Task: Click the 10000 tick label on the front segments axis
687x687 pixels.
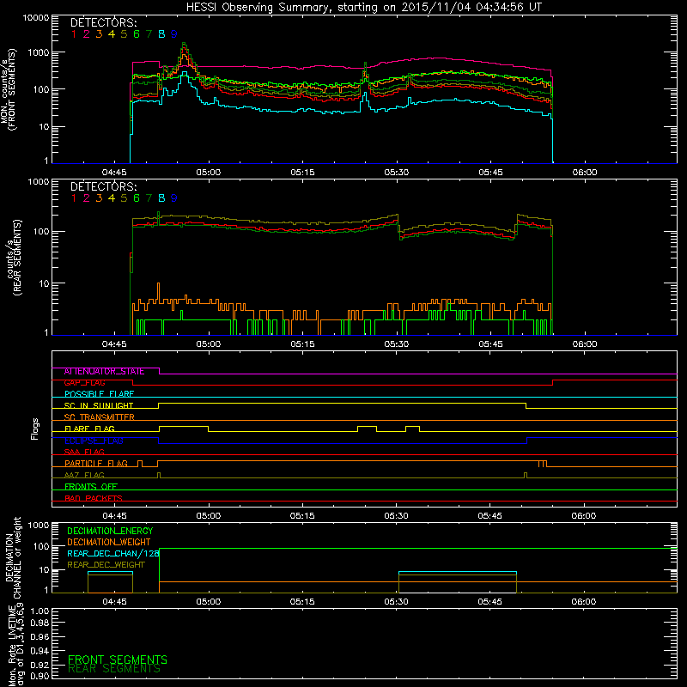Action: click(x=36, y=18)
